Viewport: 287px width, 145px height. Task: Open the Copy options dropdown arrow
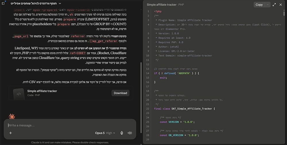(x=267, y=5)
